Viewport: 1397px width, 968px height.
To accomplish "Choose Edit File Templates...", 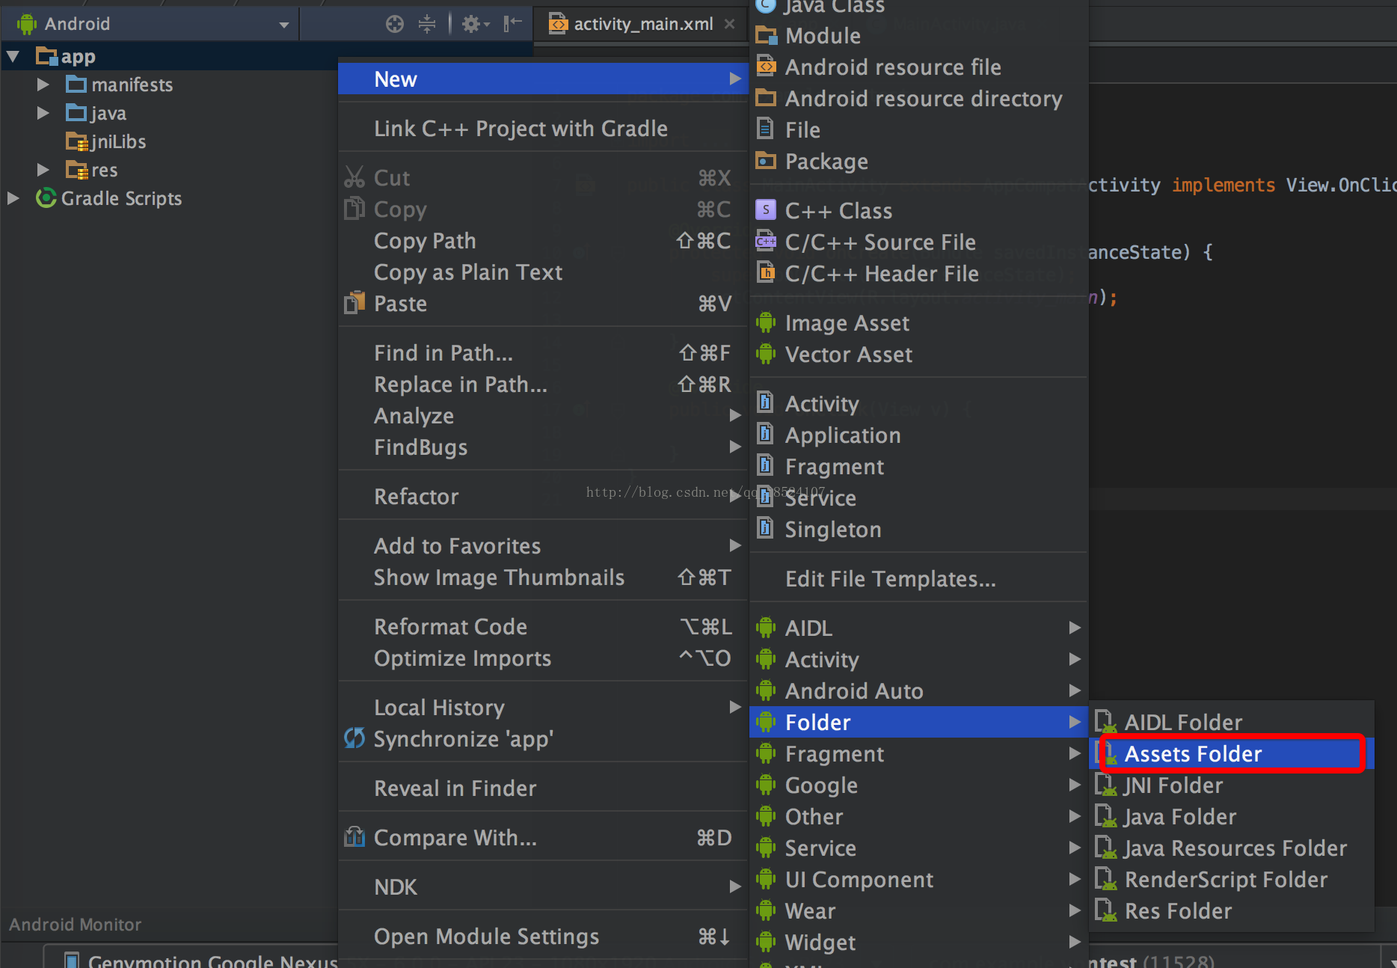I will [918, 578].
